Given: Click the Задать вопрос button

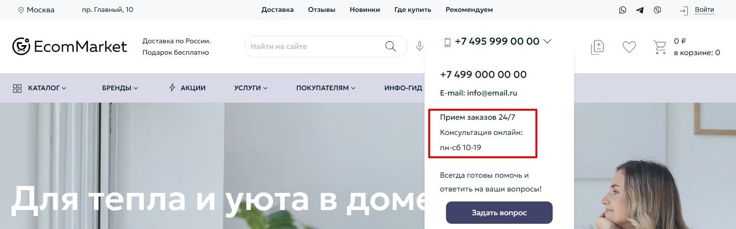Looking at the screenshot, I should [x=499, y=212].
